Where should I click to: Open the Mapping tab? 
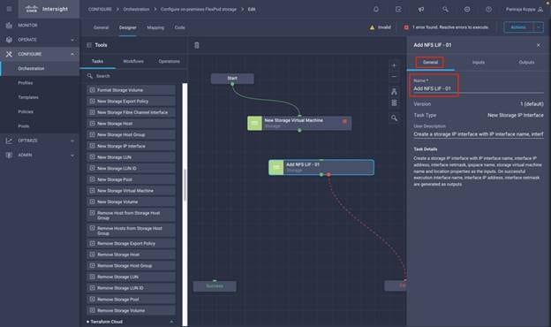point(155,27)
